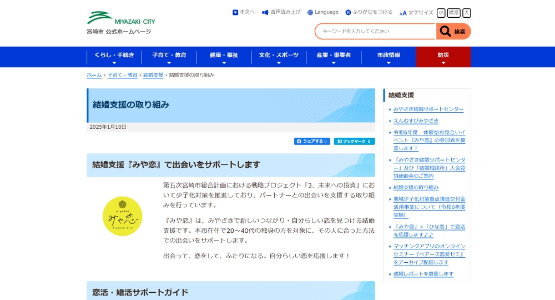This screenshot has width=555, height=300.
Task: Click the 音声読み上げ speaker icon
Action: pos(265,12)
